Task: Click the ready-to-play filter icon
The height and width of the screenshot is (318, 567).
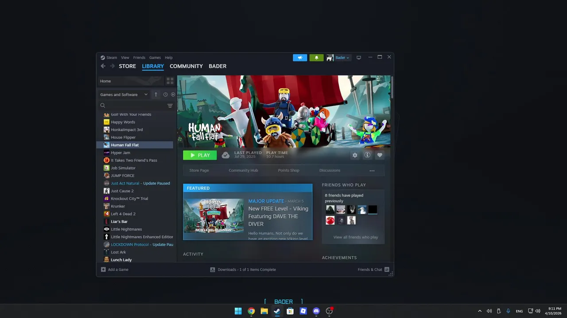Action: click(173, 95)
